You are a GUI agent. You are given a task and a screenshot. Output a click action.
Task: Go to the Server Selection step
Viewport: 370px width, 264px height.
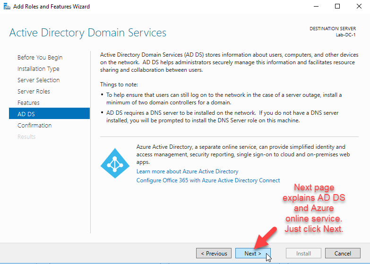point(38,80)
